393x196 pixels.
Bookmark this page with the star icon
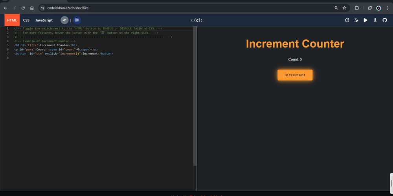(x=344, y=8)
